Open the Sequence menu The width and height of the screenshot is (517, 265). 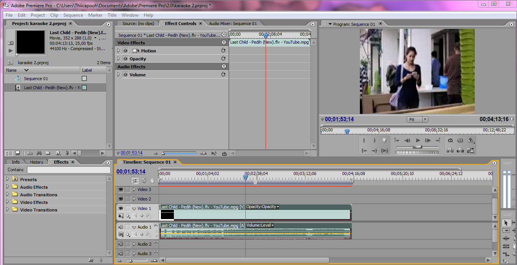point(73,15)
